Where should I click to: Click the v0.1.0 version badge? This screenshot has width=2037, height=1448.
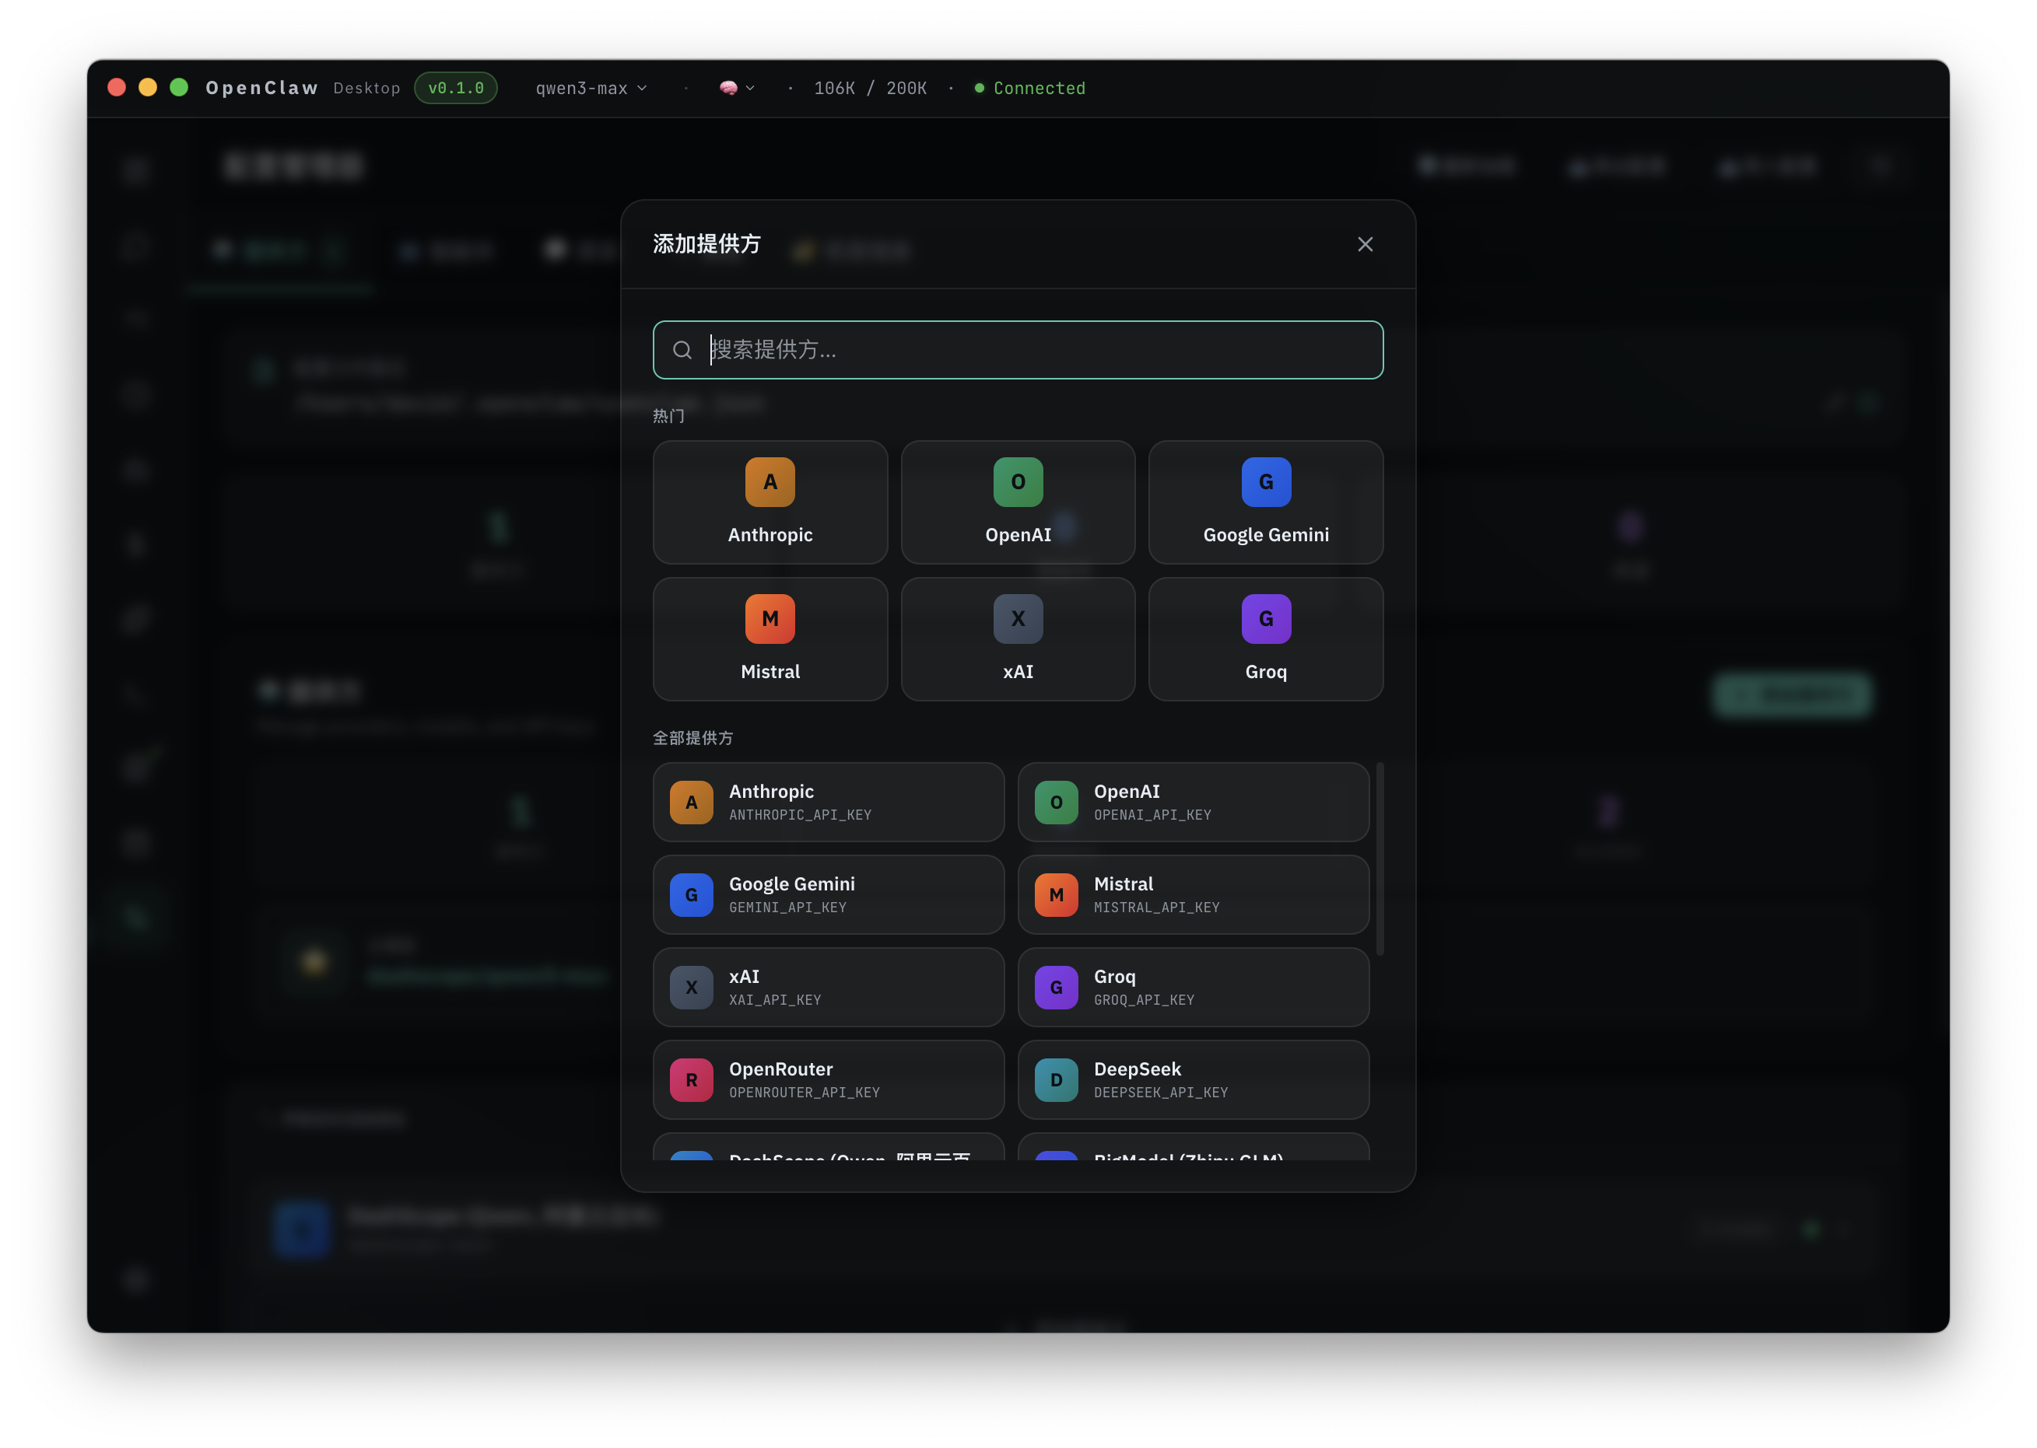[x=456, y=87]
